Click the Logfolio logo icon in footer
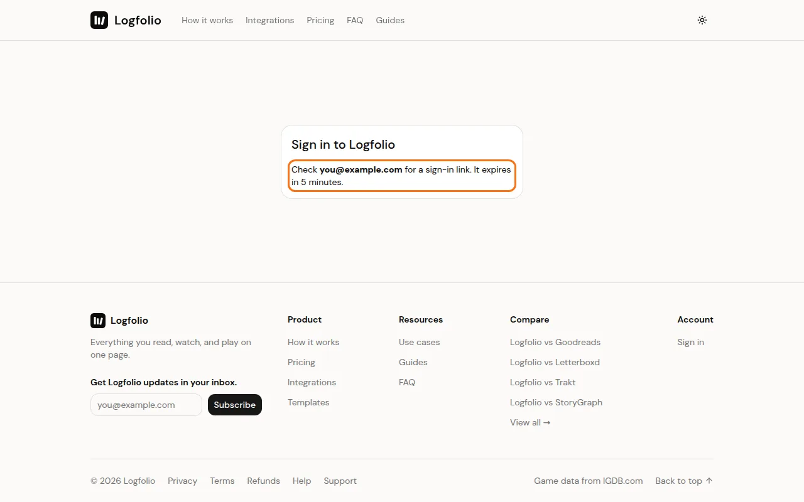The width and height of the screenshot is (804, 502). click(98, 321)
